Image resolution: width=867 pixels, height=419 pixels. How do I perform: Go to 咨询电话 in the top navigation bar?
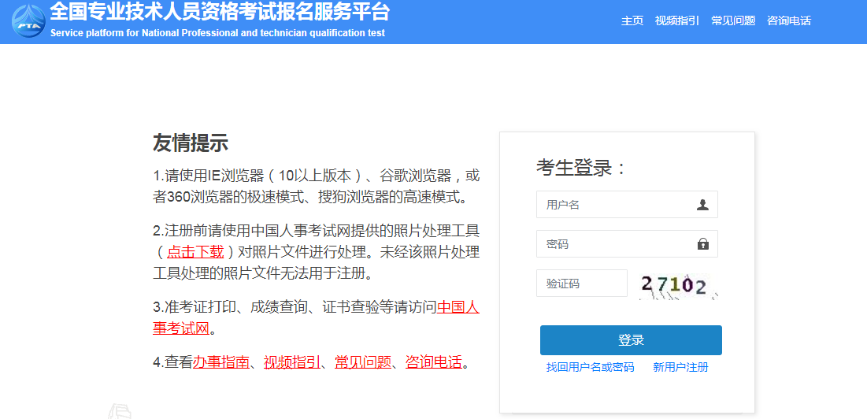pyautogui.click(x=789, y=20)
